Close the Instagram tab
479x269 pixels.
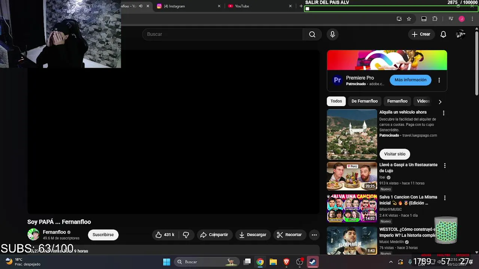coord(219,6)
